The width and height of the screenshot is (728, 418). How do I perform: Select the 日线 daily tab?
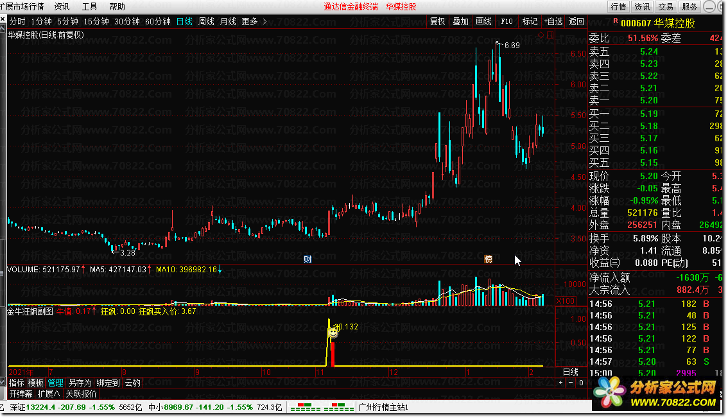click(x=184, y=21)
